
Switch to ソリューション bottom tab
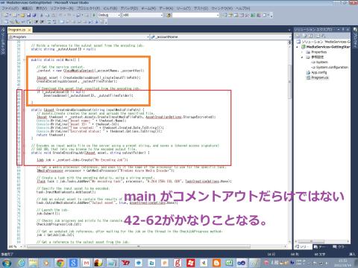(x=302, y=247)
